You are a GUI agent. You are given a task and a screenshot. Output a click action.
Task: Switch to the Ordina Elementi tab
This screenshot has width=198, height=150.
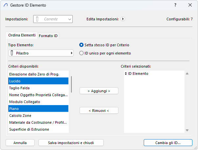[x=22, y=35]
